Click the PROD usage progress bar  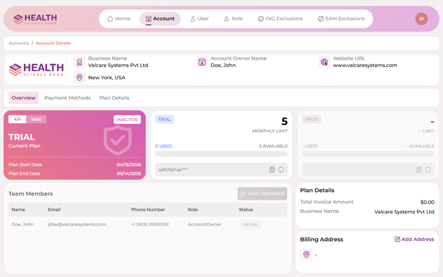(368, 154)
